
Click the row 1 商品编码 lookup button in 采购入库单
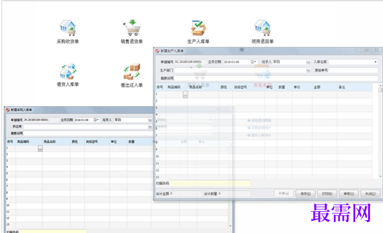pos(41,149)
